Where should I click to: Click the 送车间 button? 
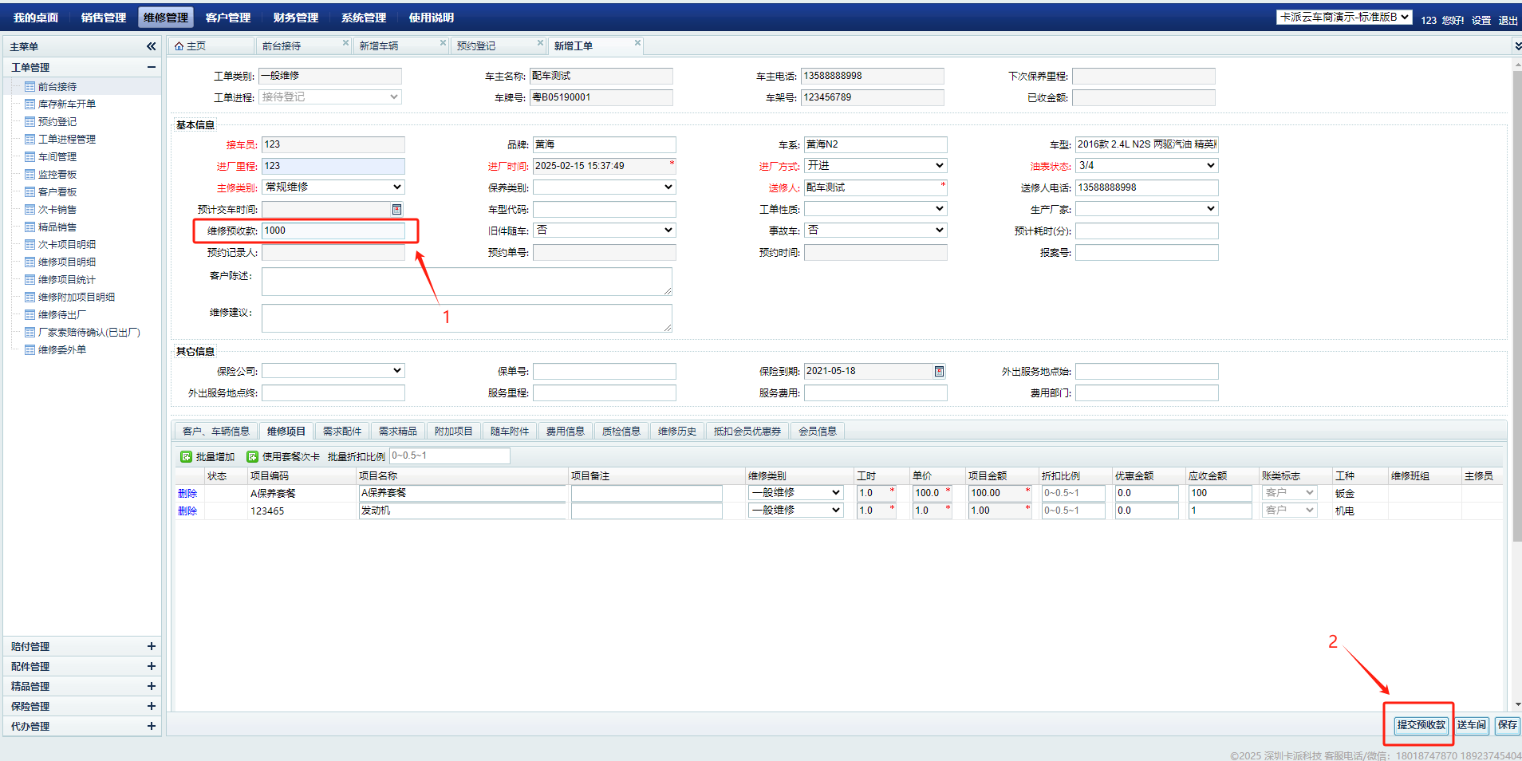[1471, 725]
